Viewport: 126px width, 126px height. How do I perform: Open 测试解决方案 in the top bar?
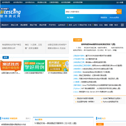(42, 2)
